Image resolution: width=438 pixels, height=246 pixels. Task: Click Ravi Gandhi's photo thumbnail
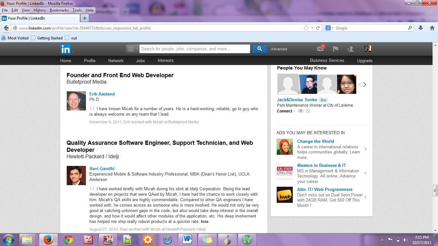76,176
